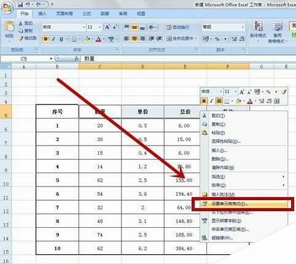
Task: Toggle center alignment in mini toolbar
Action: (219, 101)
